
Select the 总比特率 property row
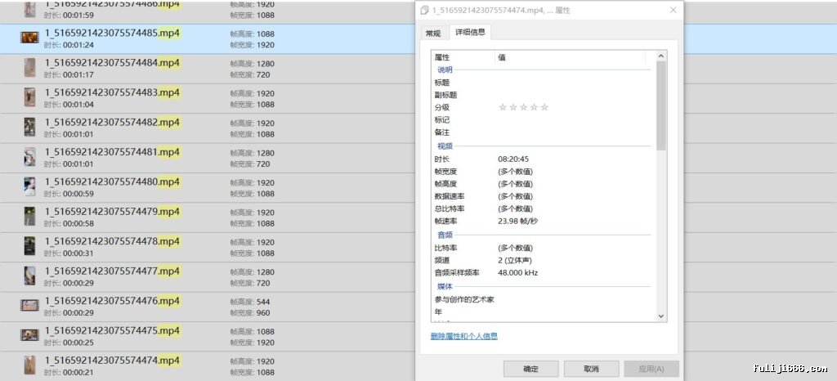point(544,208)
